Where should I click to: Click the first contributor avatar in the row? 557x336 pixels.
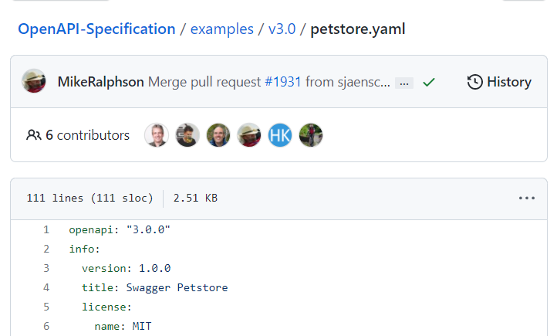tap(157, 135)
